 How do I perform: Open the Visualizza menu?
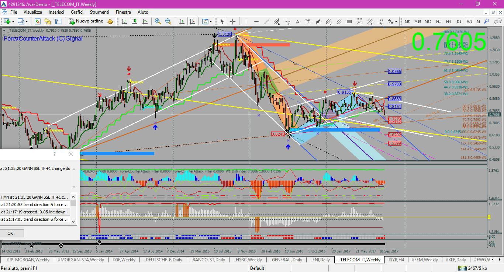click(x=33, y=12)
